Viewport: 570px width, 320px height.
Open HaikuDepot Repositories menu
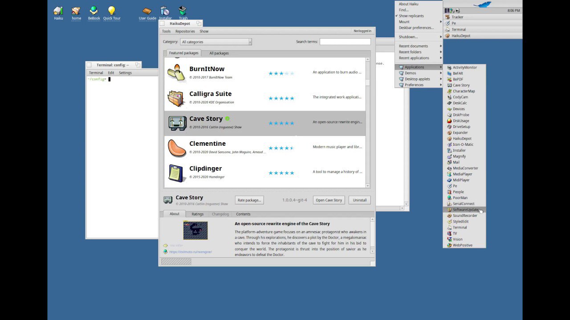pyautogui.click(x=185, y=32)
